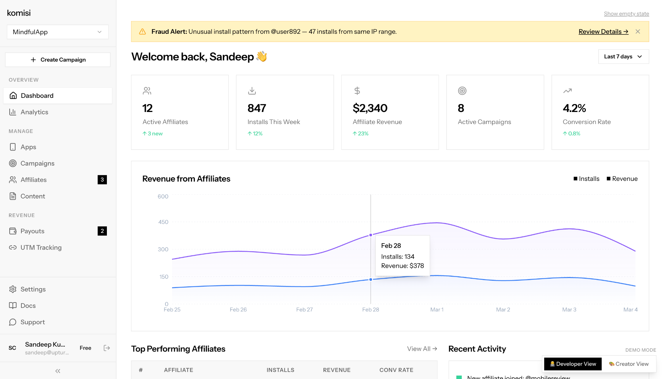Select the Dashboard home icon
This screenshot has width=662, height=379.
(13, 95)
